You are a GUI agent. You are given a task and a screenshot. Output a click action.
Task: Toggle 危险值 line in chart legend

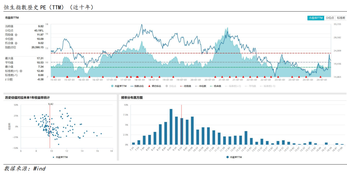click(x=185, y=86)
